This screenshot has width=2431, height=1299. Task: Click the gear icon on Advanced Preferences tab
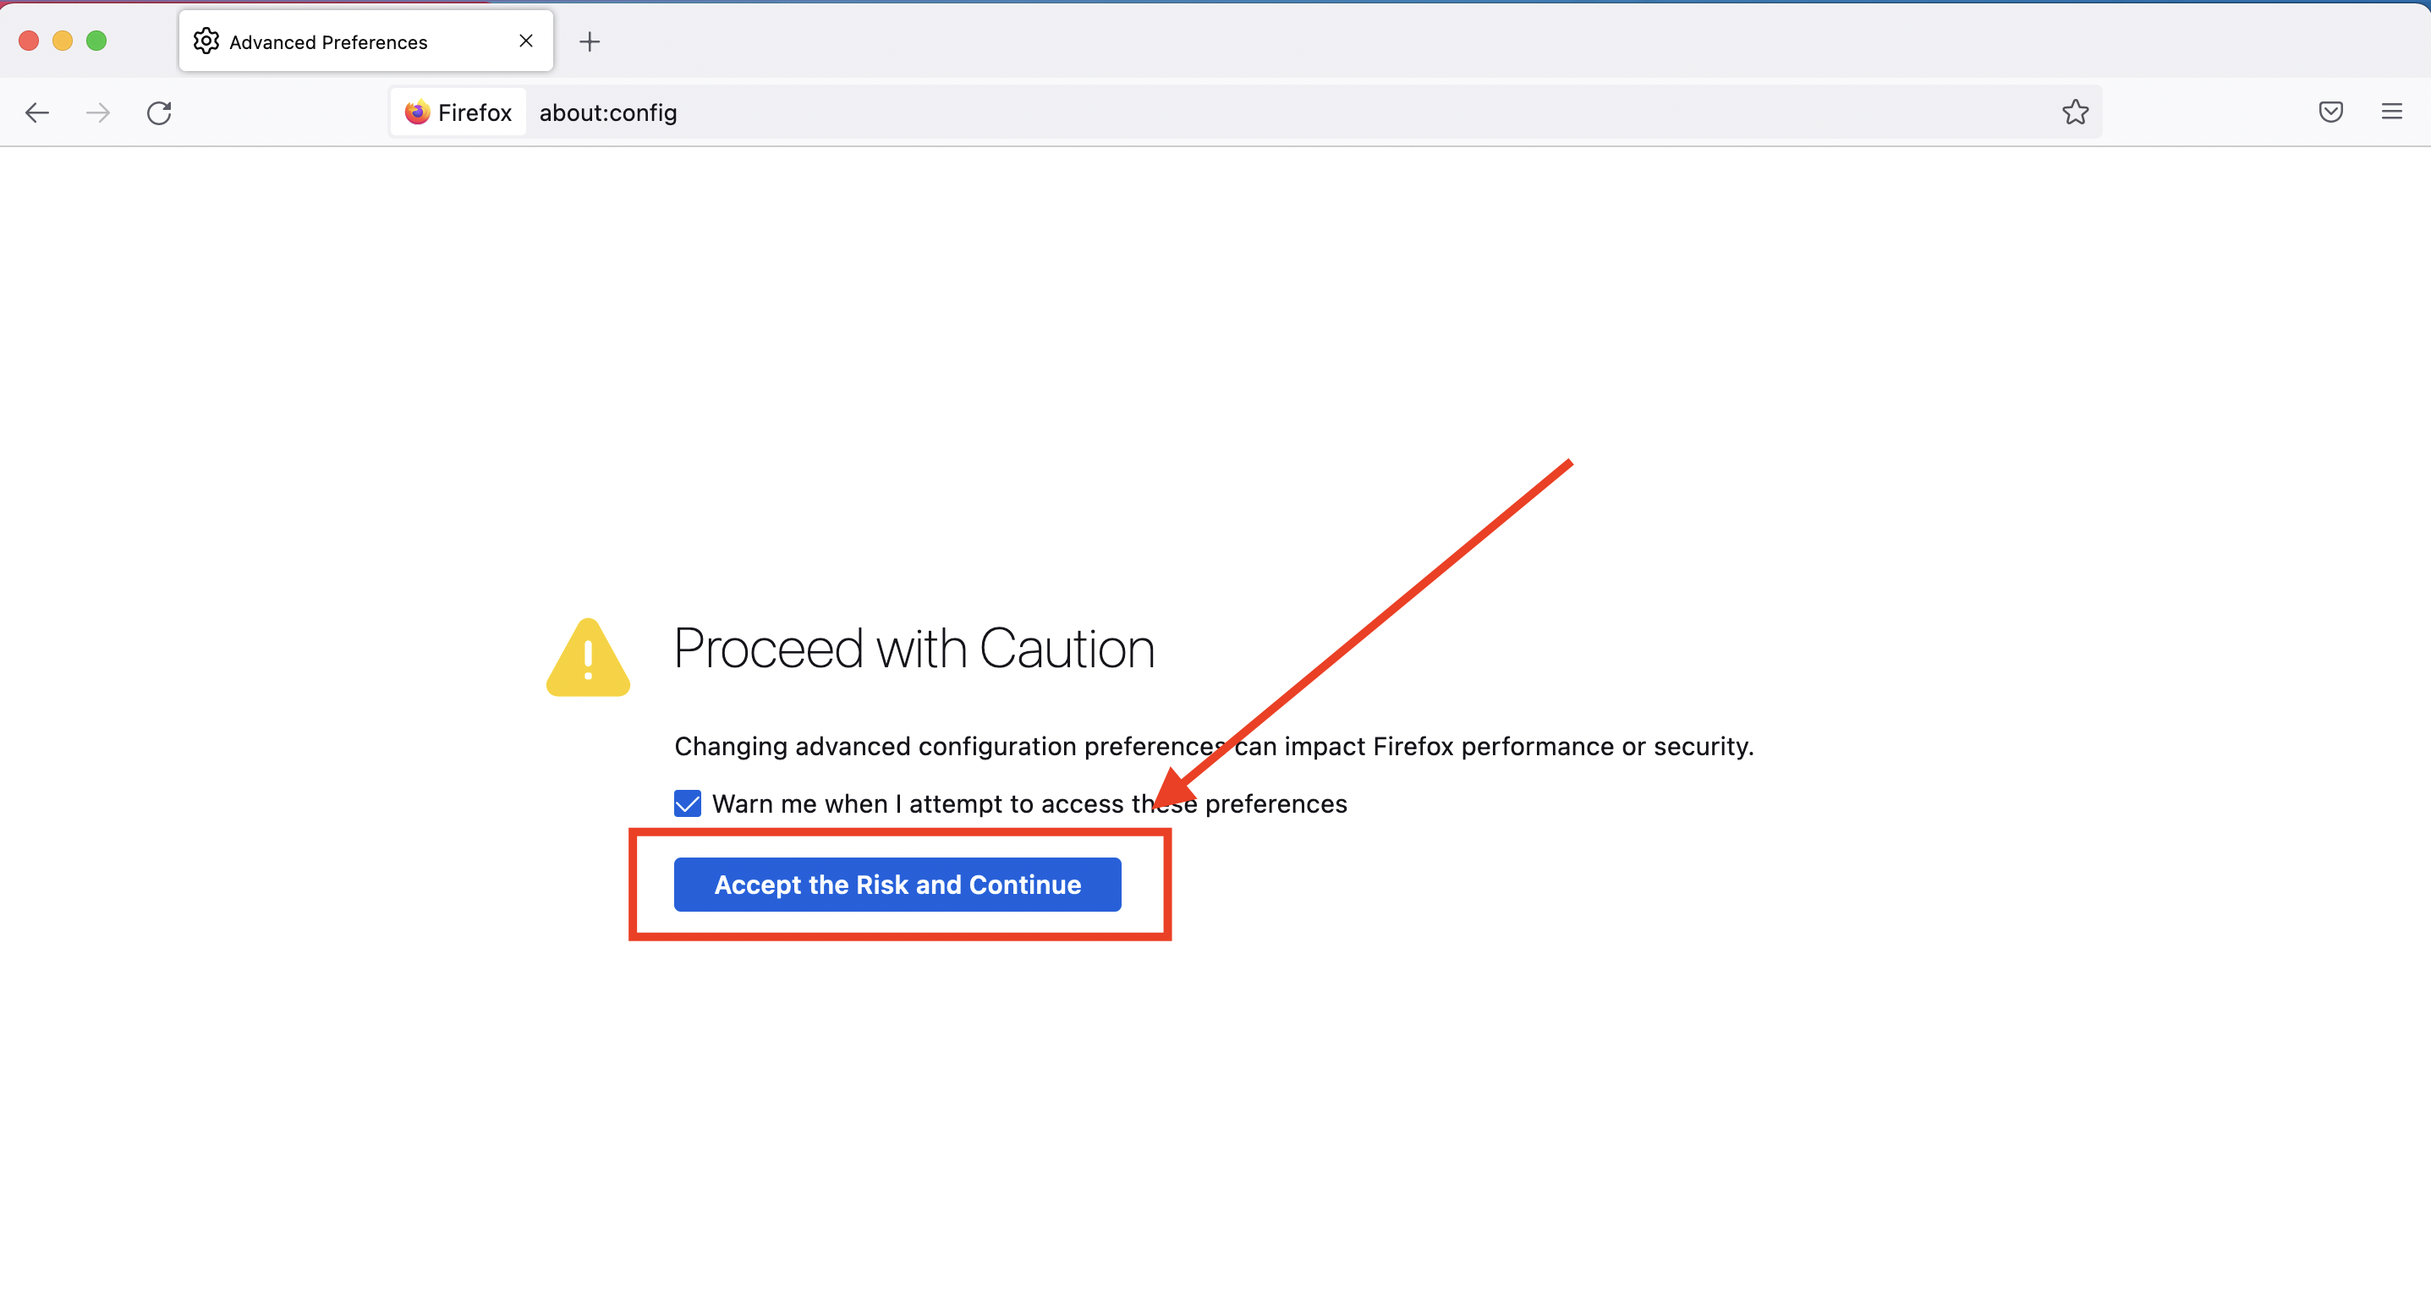coord(206,41)
